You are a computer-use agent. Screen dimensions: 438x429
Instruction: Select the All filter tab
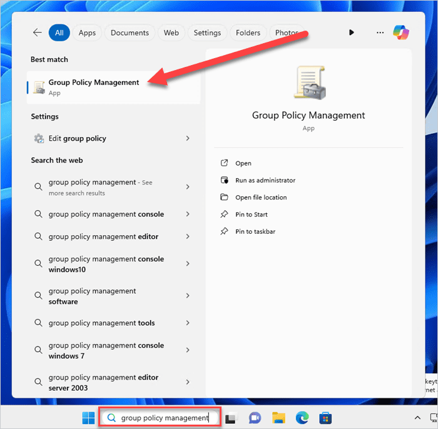59,33
